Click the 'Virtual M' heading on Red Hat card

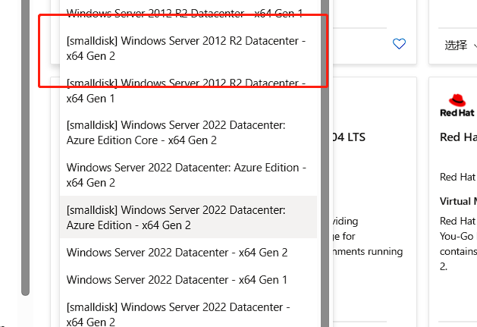pos(458,201)
